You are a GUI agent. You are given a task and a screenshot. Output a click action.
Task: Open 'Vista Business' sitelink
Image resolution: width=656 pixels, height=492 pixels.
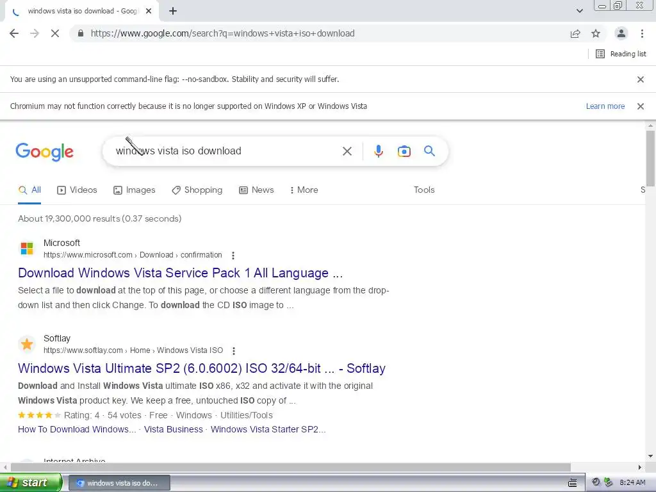point(173,429)
